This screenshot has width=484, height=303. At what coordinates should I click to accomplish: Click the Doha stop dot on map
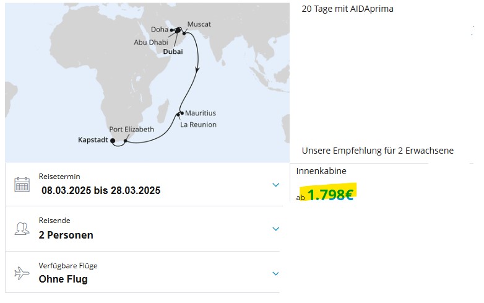tap(171, 30)
